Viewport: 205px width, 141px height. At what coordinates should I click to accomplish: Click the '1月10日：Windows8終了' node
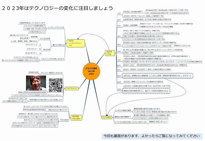(x=133, y=12)
